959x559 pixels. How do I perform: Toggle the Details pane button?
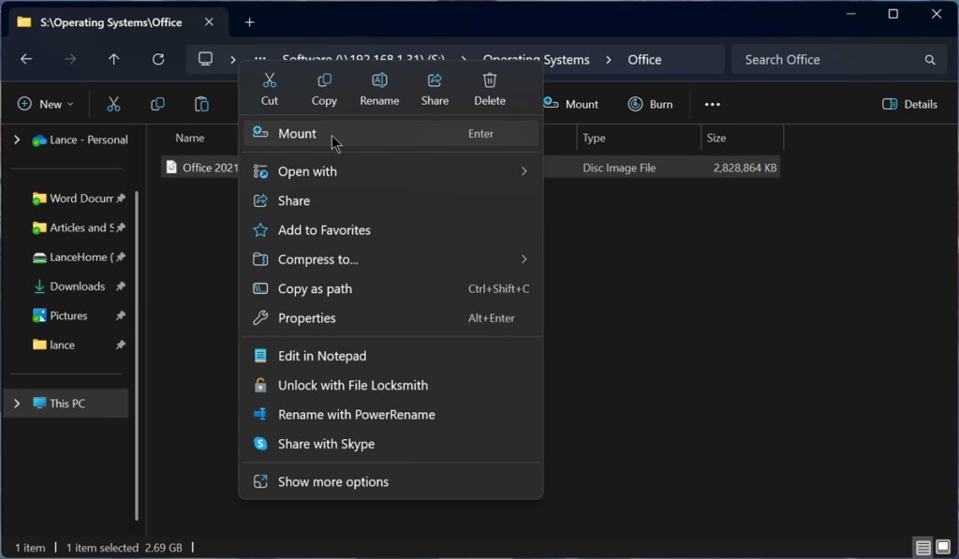click(909, 104)
